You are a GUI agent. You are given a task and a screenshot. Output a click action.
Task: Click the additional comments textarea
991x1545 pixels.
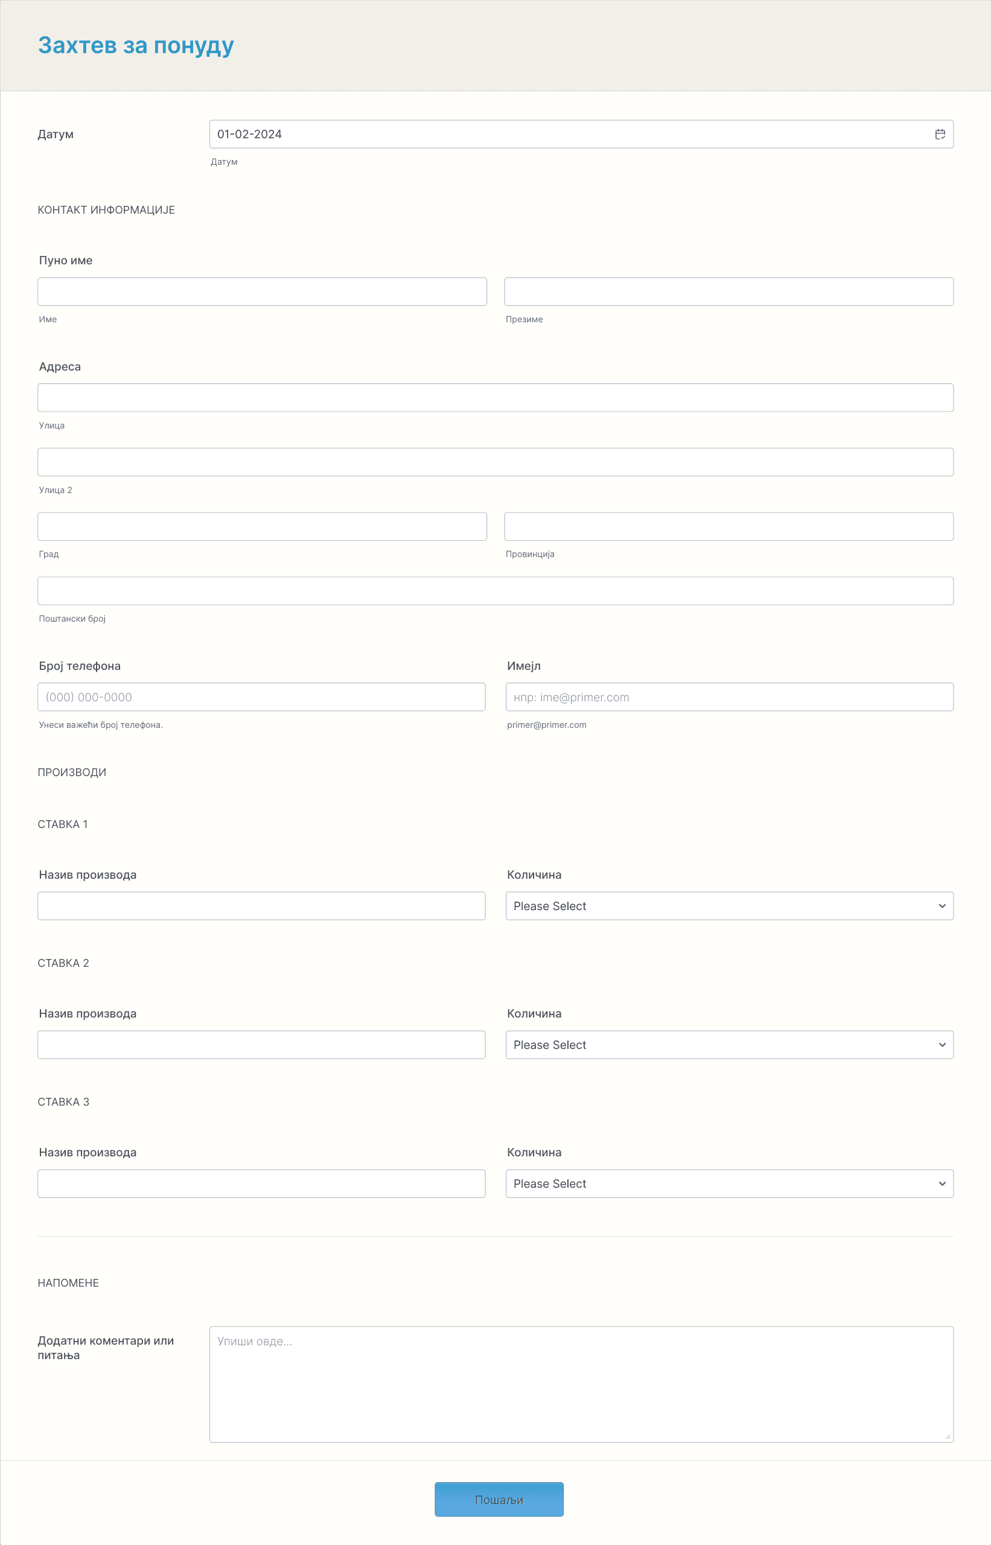[581, 1385]
